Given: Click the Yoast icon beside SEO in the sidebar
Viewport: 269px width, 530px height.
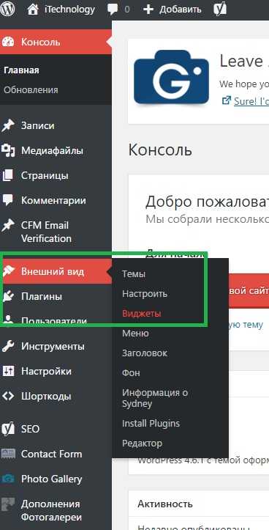Looking at the screenshot, I should click(8, 429).
